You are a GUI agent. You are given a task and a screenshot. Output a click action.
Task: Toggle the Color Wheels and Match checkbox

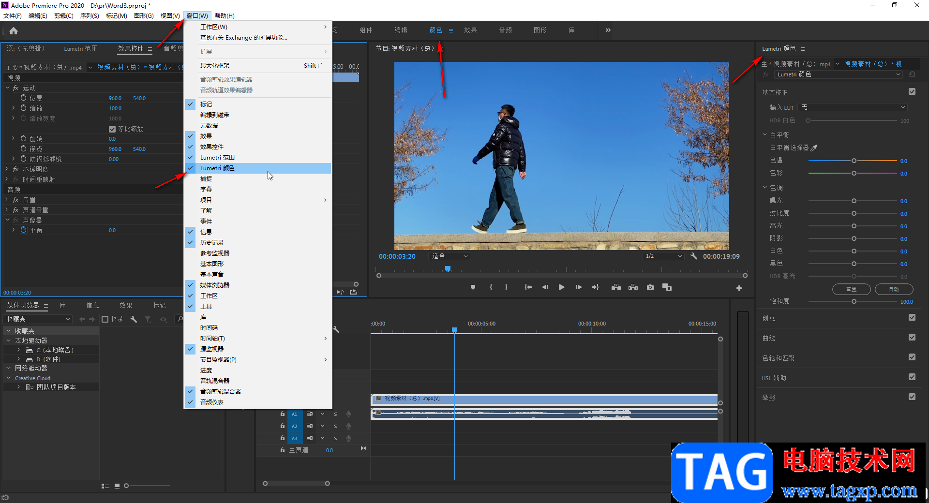coord(912,357)
